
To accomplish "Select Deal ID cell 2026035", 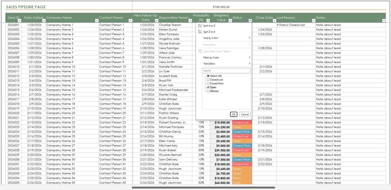I will coord(13,183).
